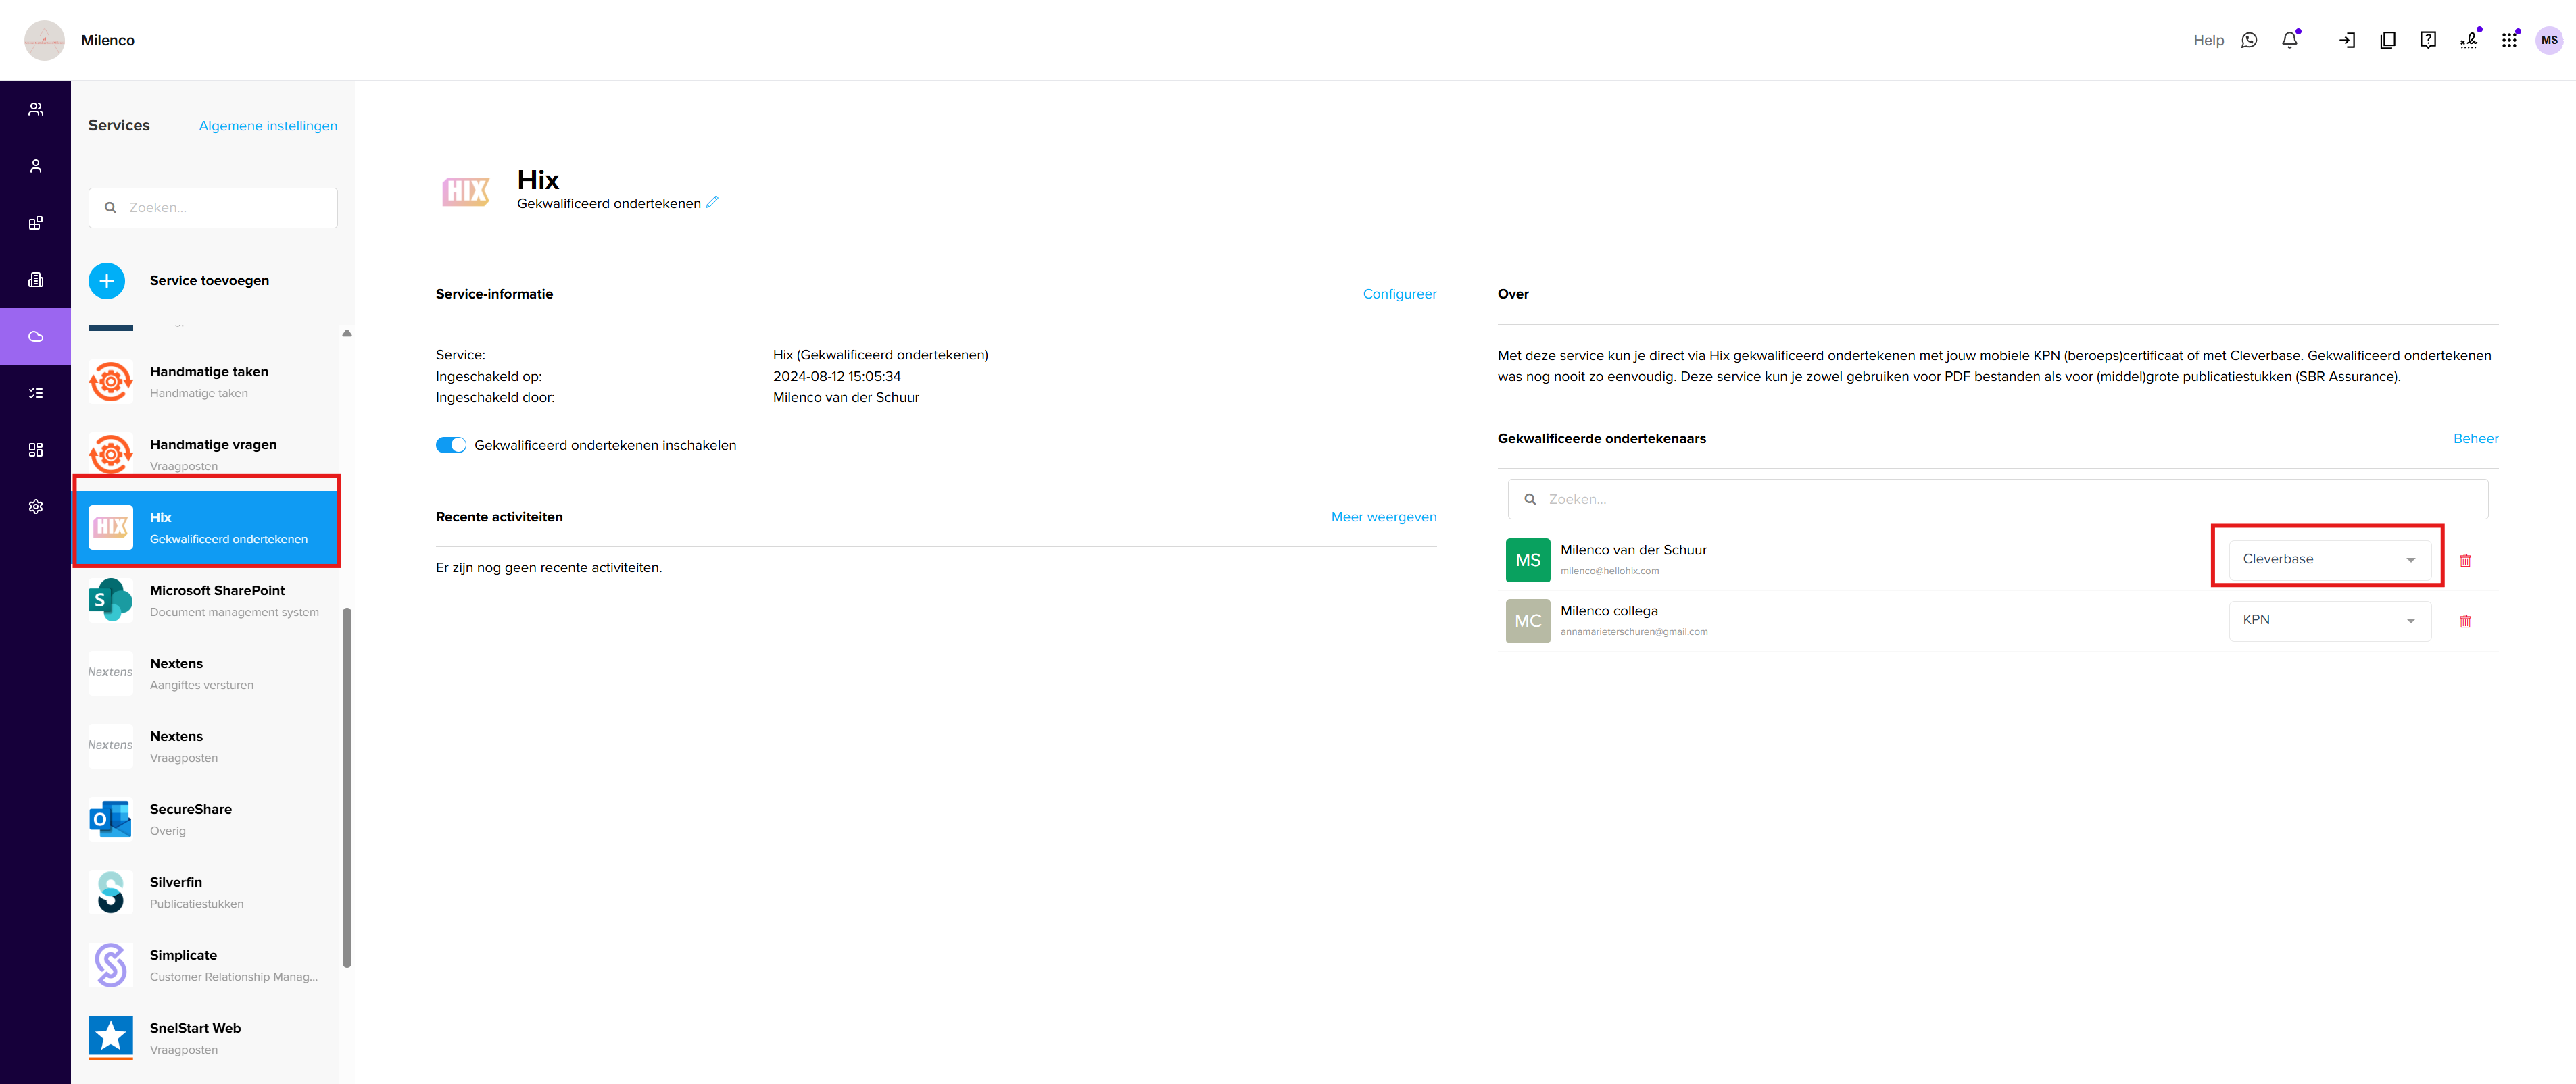Click the scroll-up arrow of the service list

pos(347,333)
